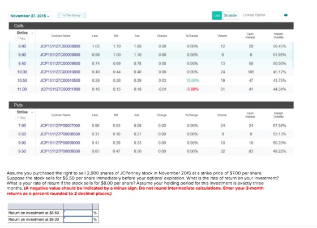Click the calls 11.00 strike link
This screenshot has width=317, height=228.
pyautogui.click(x=22, y=89)
